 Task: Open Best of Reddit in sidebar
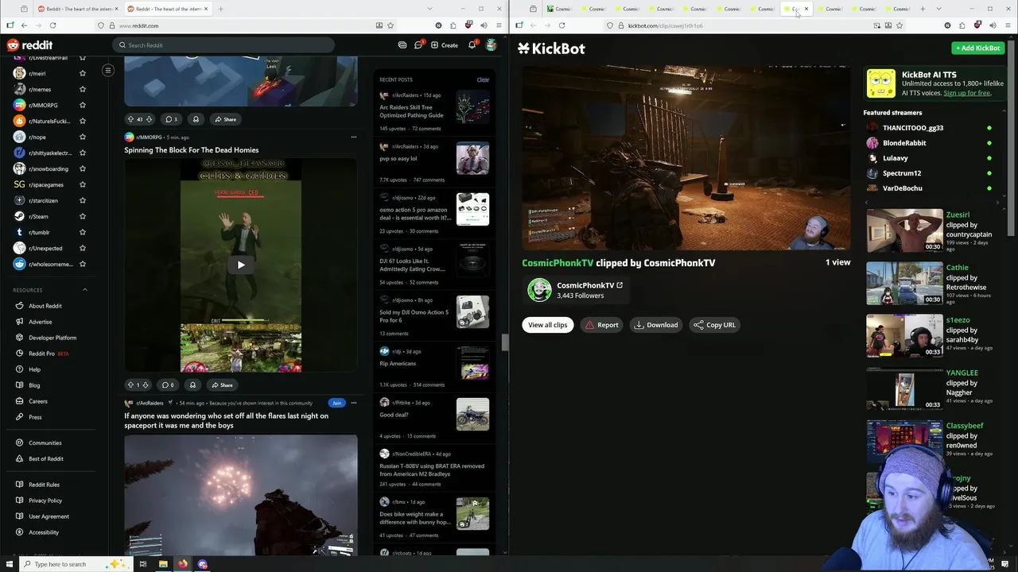click(x=46, y=459)
